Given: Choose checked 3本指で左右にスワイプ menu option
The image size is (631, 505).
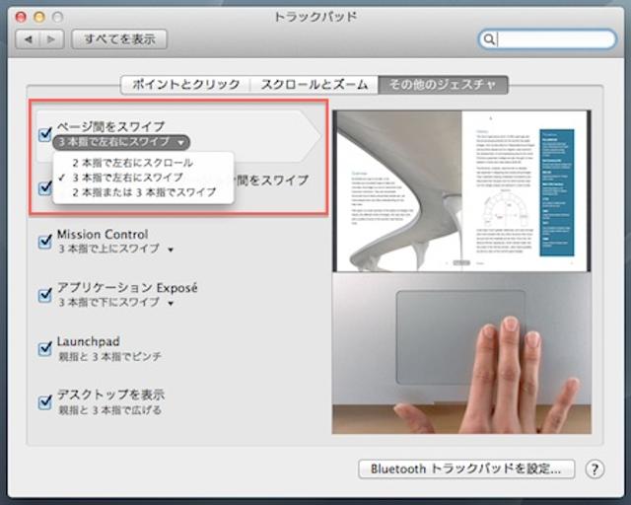Looking at the screenshot, I should [127, 178].
